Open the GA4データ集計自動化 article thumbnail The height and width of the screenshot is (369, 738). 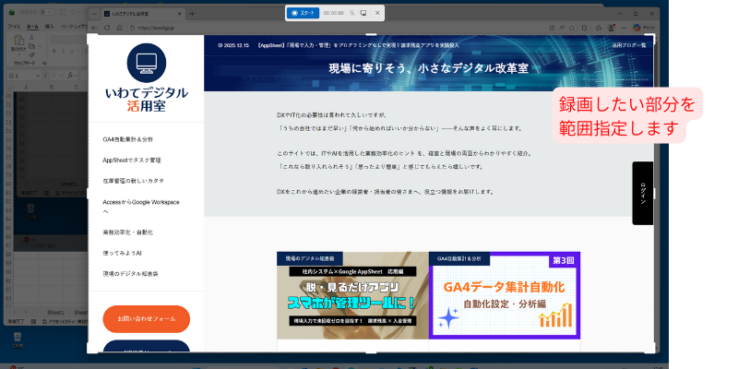pyautogui.click(x=505, y=295)
